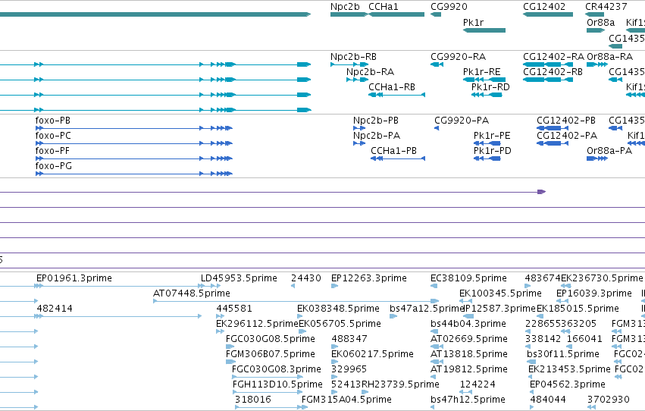Click the CG9920 gene label
645x411 pixels.
(x=449, y=7)
